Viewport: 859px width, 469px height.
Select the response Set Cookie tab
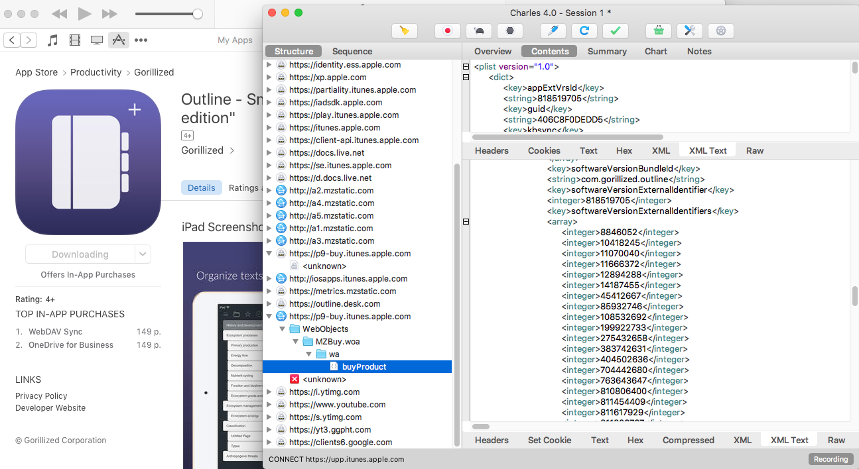pyautogui.click(x=549, y=440)
